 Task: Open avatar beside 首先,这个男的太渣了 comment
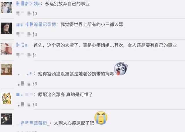(x=6, y=49)
